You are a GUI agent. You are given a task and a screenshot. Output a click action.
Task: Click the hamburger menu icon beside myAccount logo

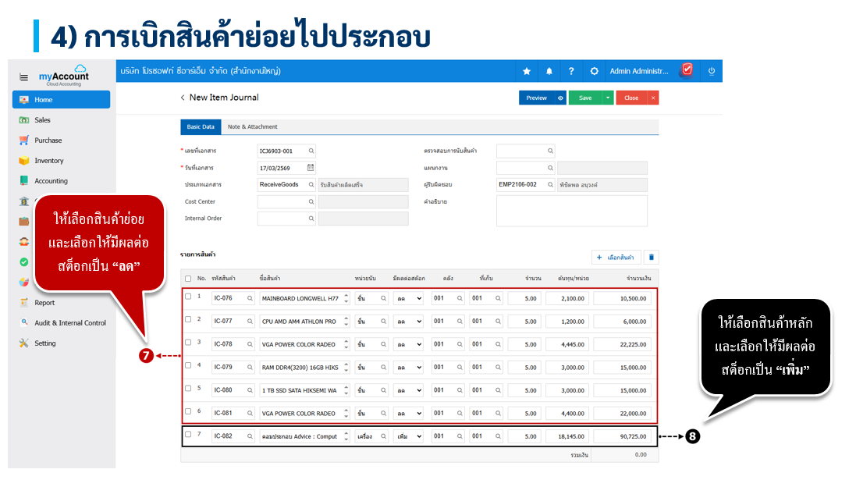pos(23,77)
